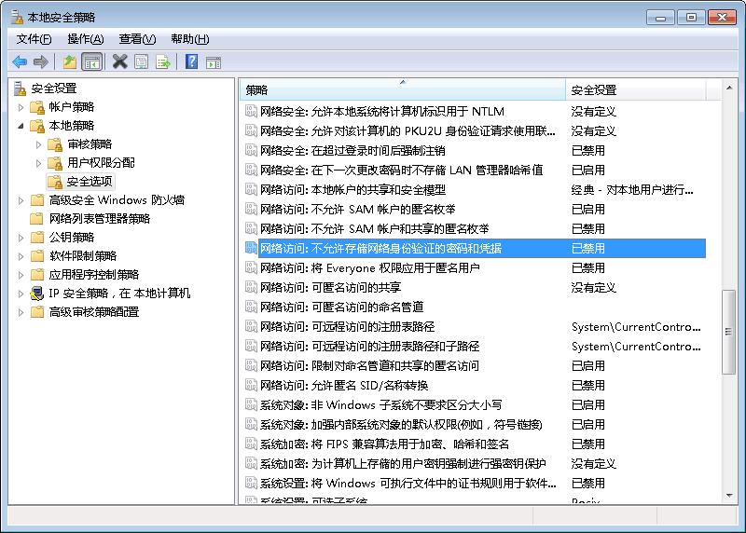This screenshot has height=533, width=746.
Task: Click the Delete (X) toolbar icon
Action: click(x=119, y=62)
